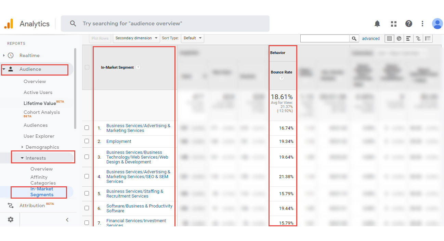Check the Financial Services/Investment row checkbox
This screenshot has height=241, width=444.
[87, 223]
